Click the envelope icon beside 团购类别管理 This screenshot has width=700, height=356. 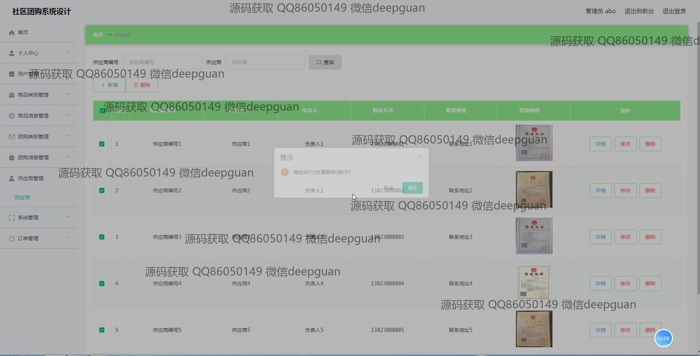click(x=12, y=137)
